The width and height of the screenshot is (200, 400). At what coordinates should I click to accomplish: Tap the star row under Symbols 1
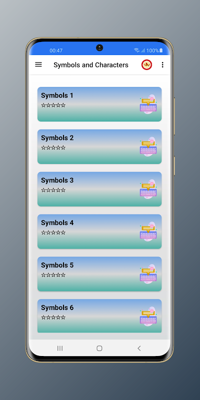[53, 105]
